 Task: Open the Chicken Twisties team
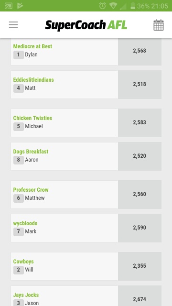coord(32,118)
